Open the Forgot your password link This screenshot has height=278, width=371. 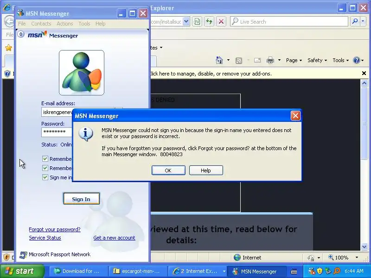(x=55, y=229)
